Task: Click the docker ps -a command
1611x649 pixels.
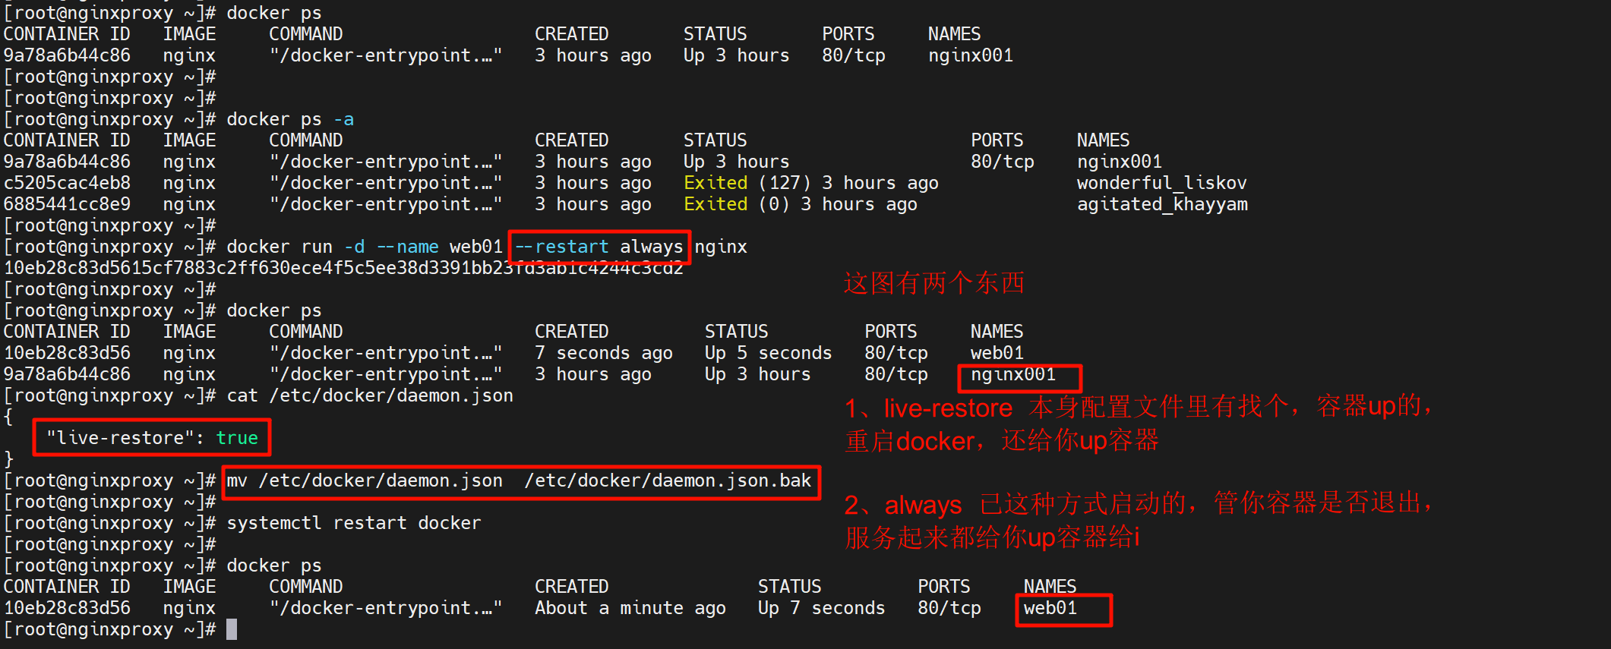Action: 289,120
